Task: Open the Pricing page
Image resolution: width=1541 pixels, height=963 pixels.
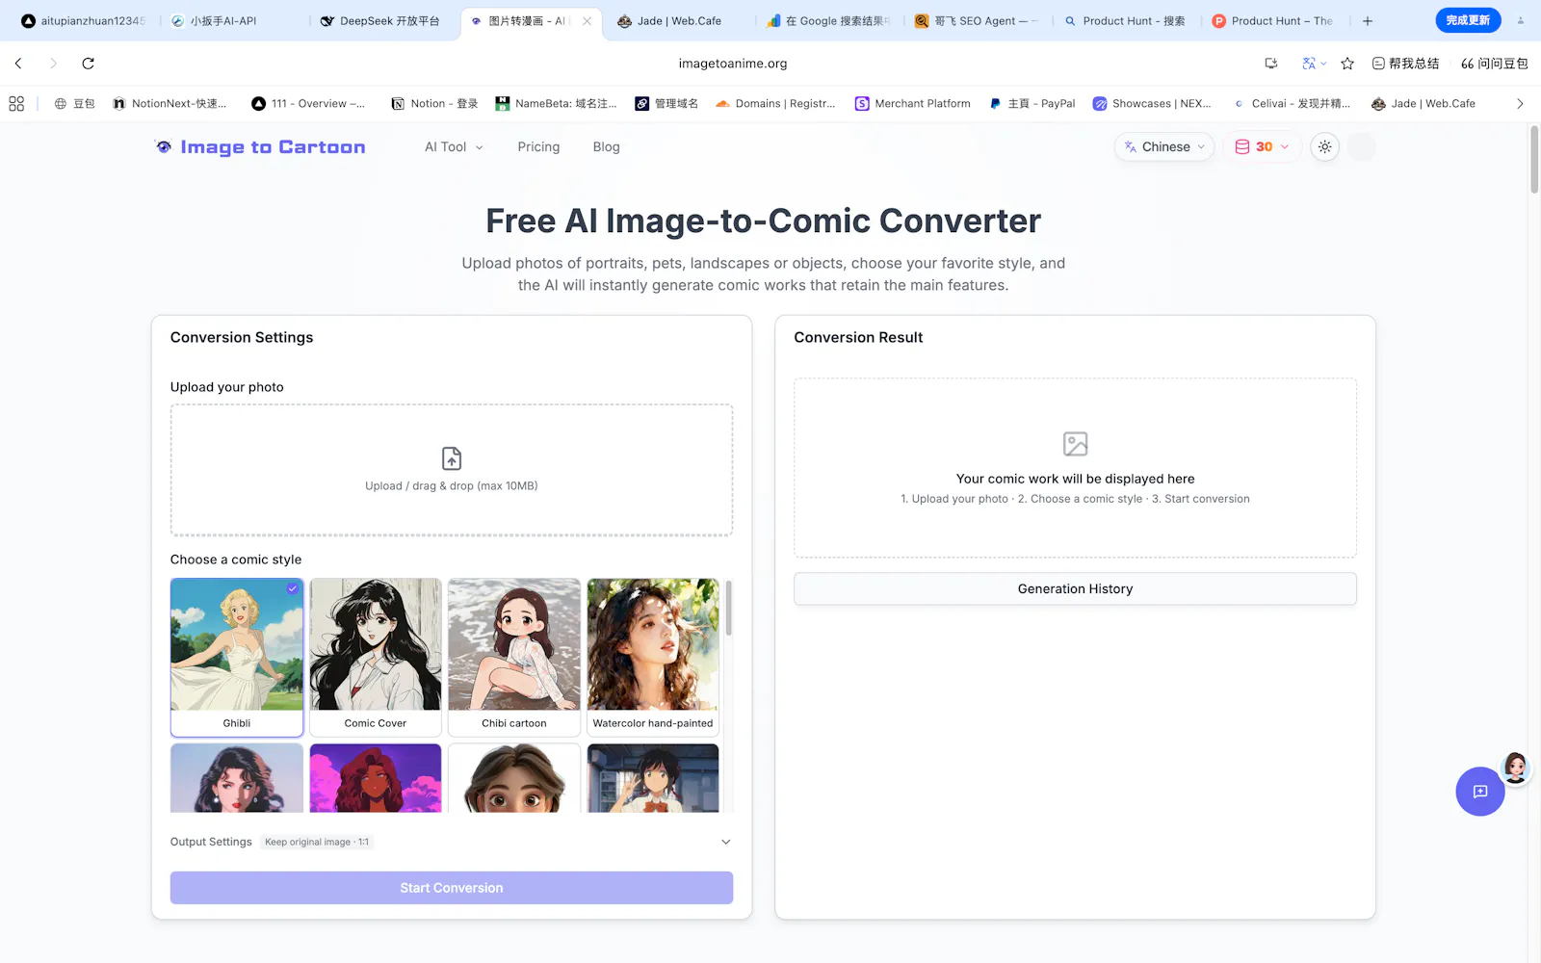Action: click(538, 147)
